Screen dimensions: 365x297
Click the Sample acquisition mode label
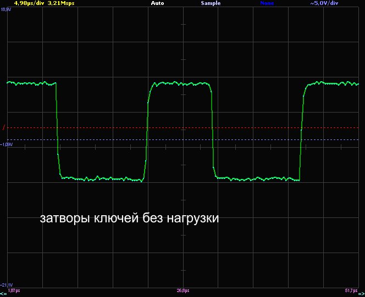coord(211,3)
